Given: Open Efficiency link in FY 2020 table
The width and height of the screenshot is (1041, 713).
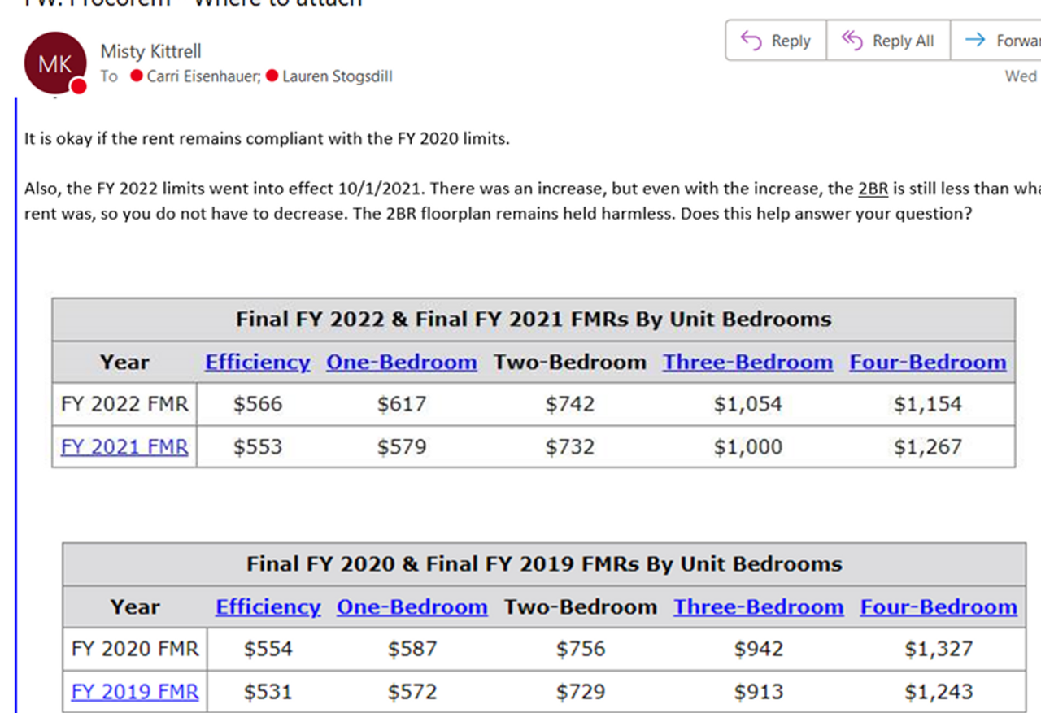Looking at the screenshot, I should (268, 607).
